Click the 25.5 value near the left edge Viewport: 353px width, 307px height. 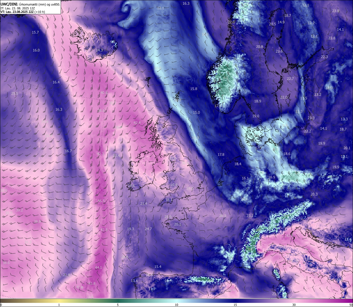point(15,93)
